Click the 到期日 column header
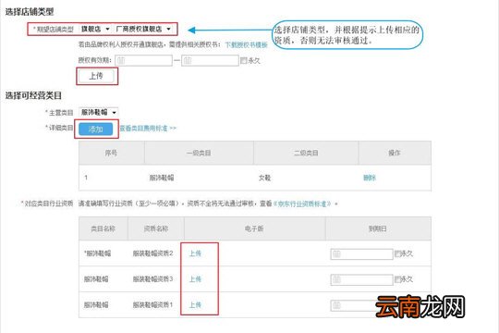499x333 pixels. (x=378, y=228)
